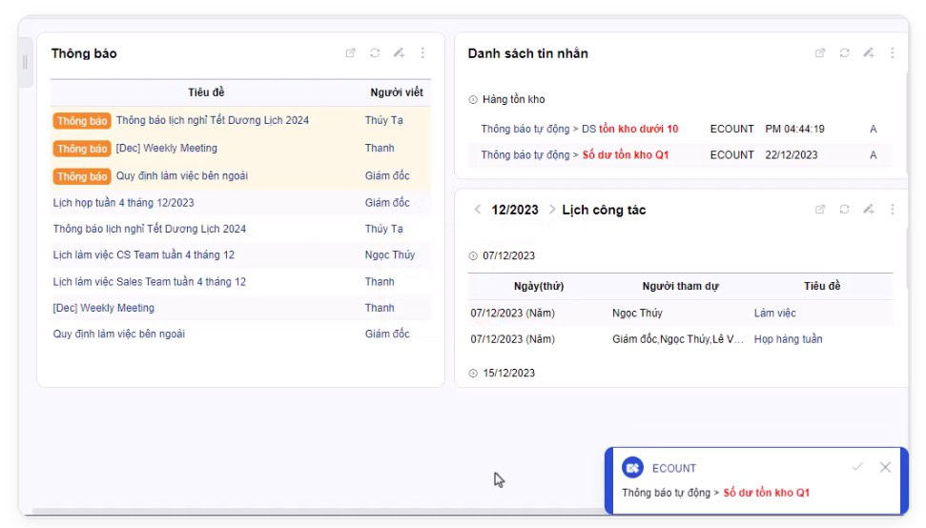The height and width of the screenshot is (528, 926).
Task: Mark ECOUNT popup notification as read
Action: tap(857, 467)
